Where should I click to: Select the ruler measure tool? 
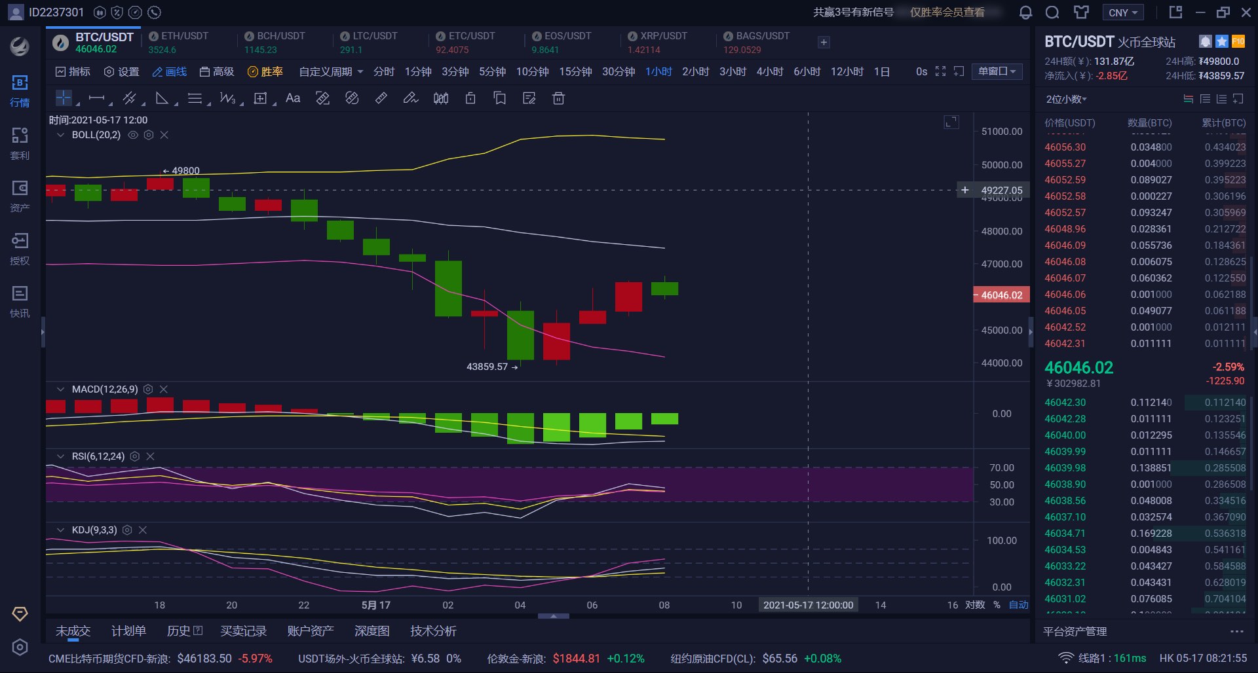380,98
